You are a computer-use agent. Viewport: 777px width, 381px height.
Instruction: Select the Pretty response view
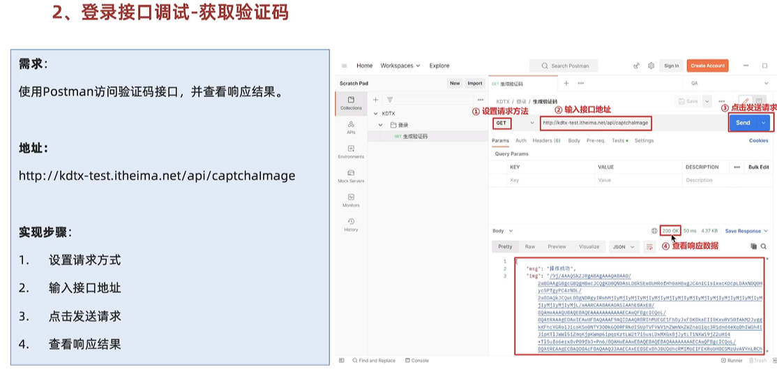(x=505, y=247)
